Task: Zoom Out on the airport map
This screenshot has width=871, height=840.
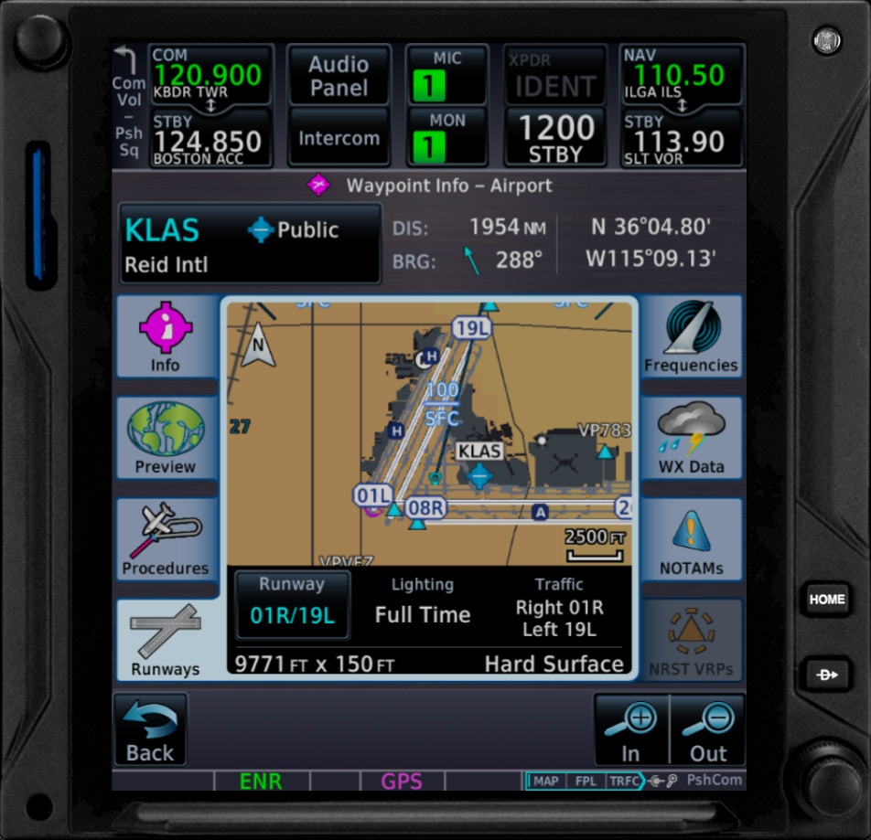Action: [x=708, y=729]
